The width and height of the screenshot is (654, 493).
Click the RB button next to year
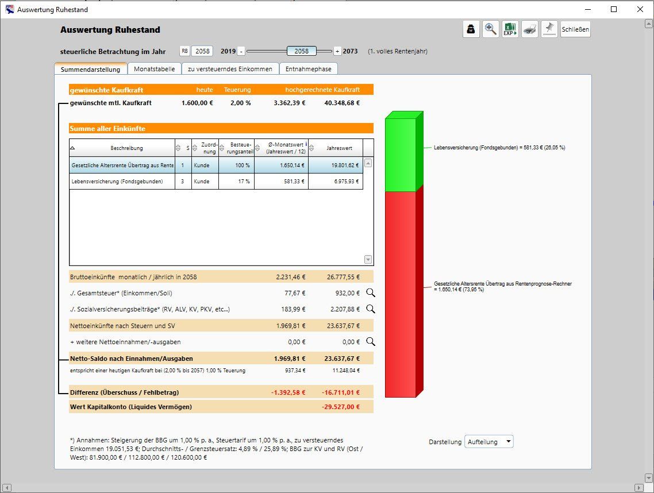point(184,51)
